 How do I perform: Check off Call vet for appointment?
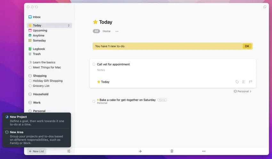[x=94, y=64]
